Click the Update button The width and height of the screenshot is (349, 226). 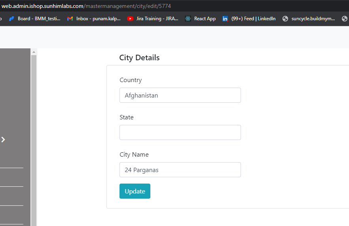click(135, 191)
